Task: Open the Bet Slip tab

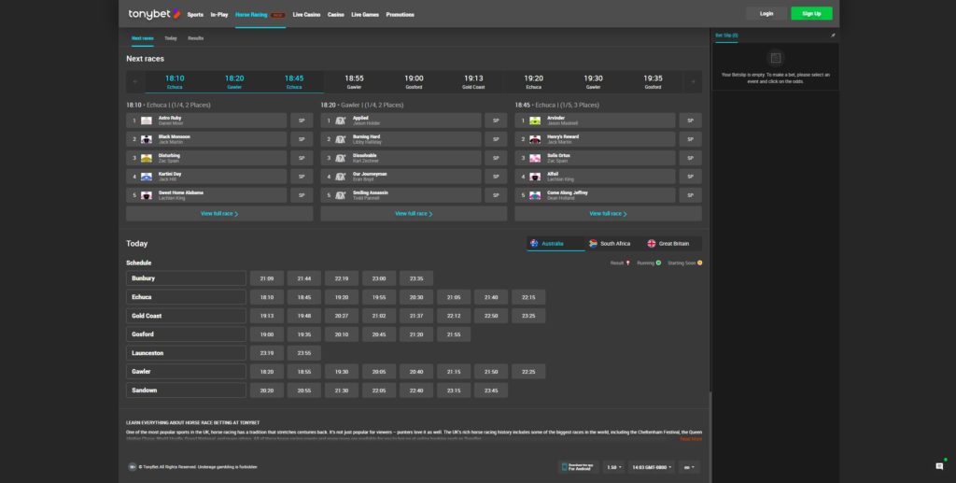Action: tap(726, 36)
